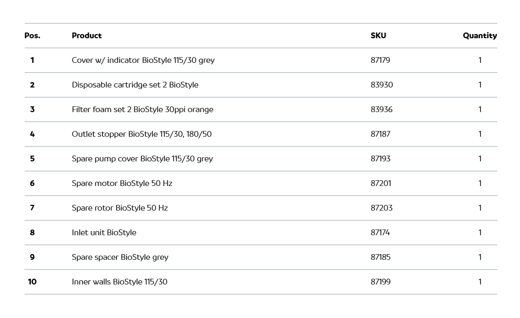Click quantity value for Spare spacer row
The height and width of the screenshot is (318, 520).
coord(480,257)
